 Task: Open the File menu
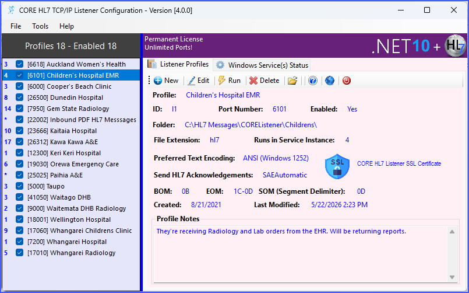tap(16, 26)
